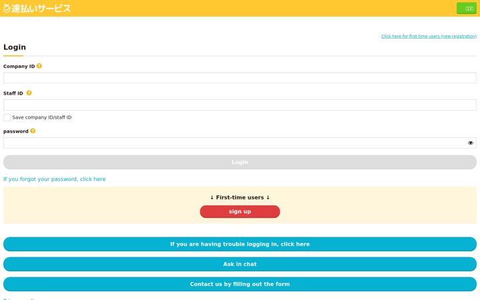Click the First-time users heading text

click(x=240, y=197)
